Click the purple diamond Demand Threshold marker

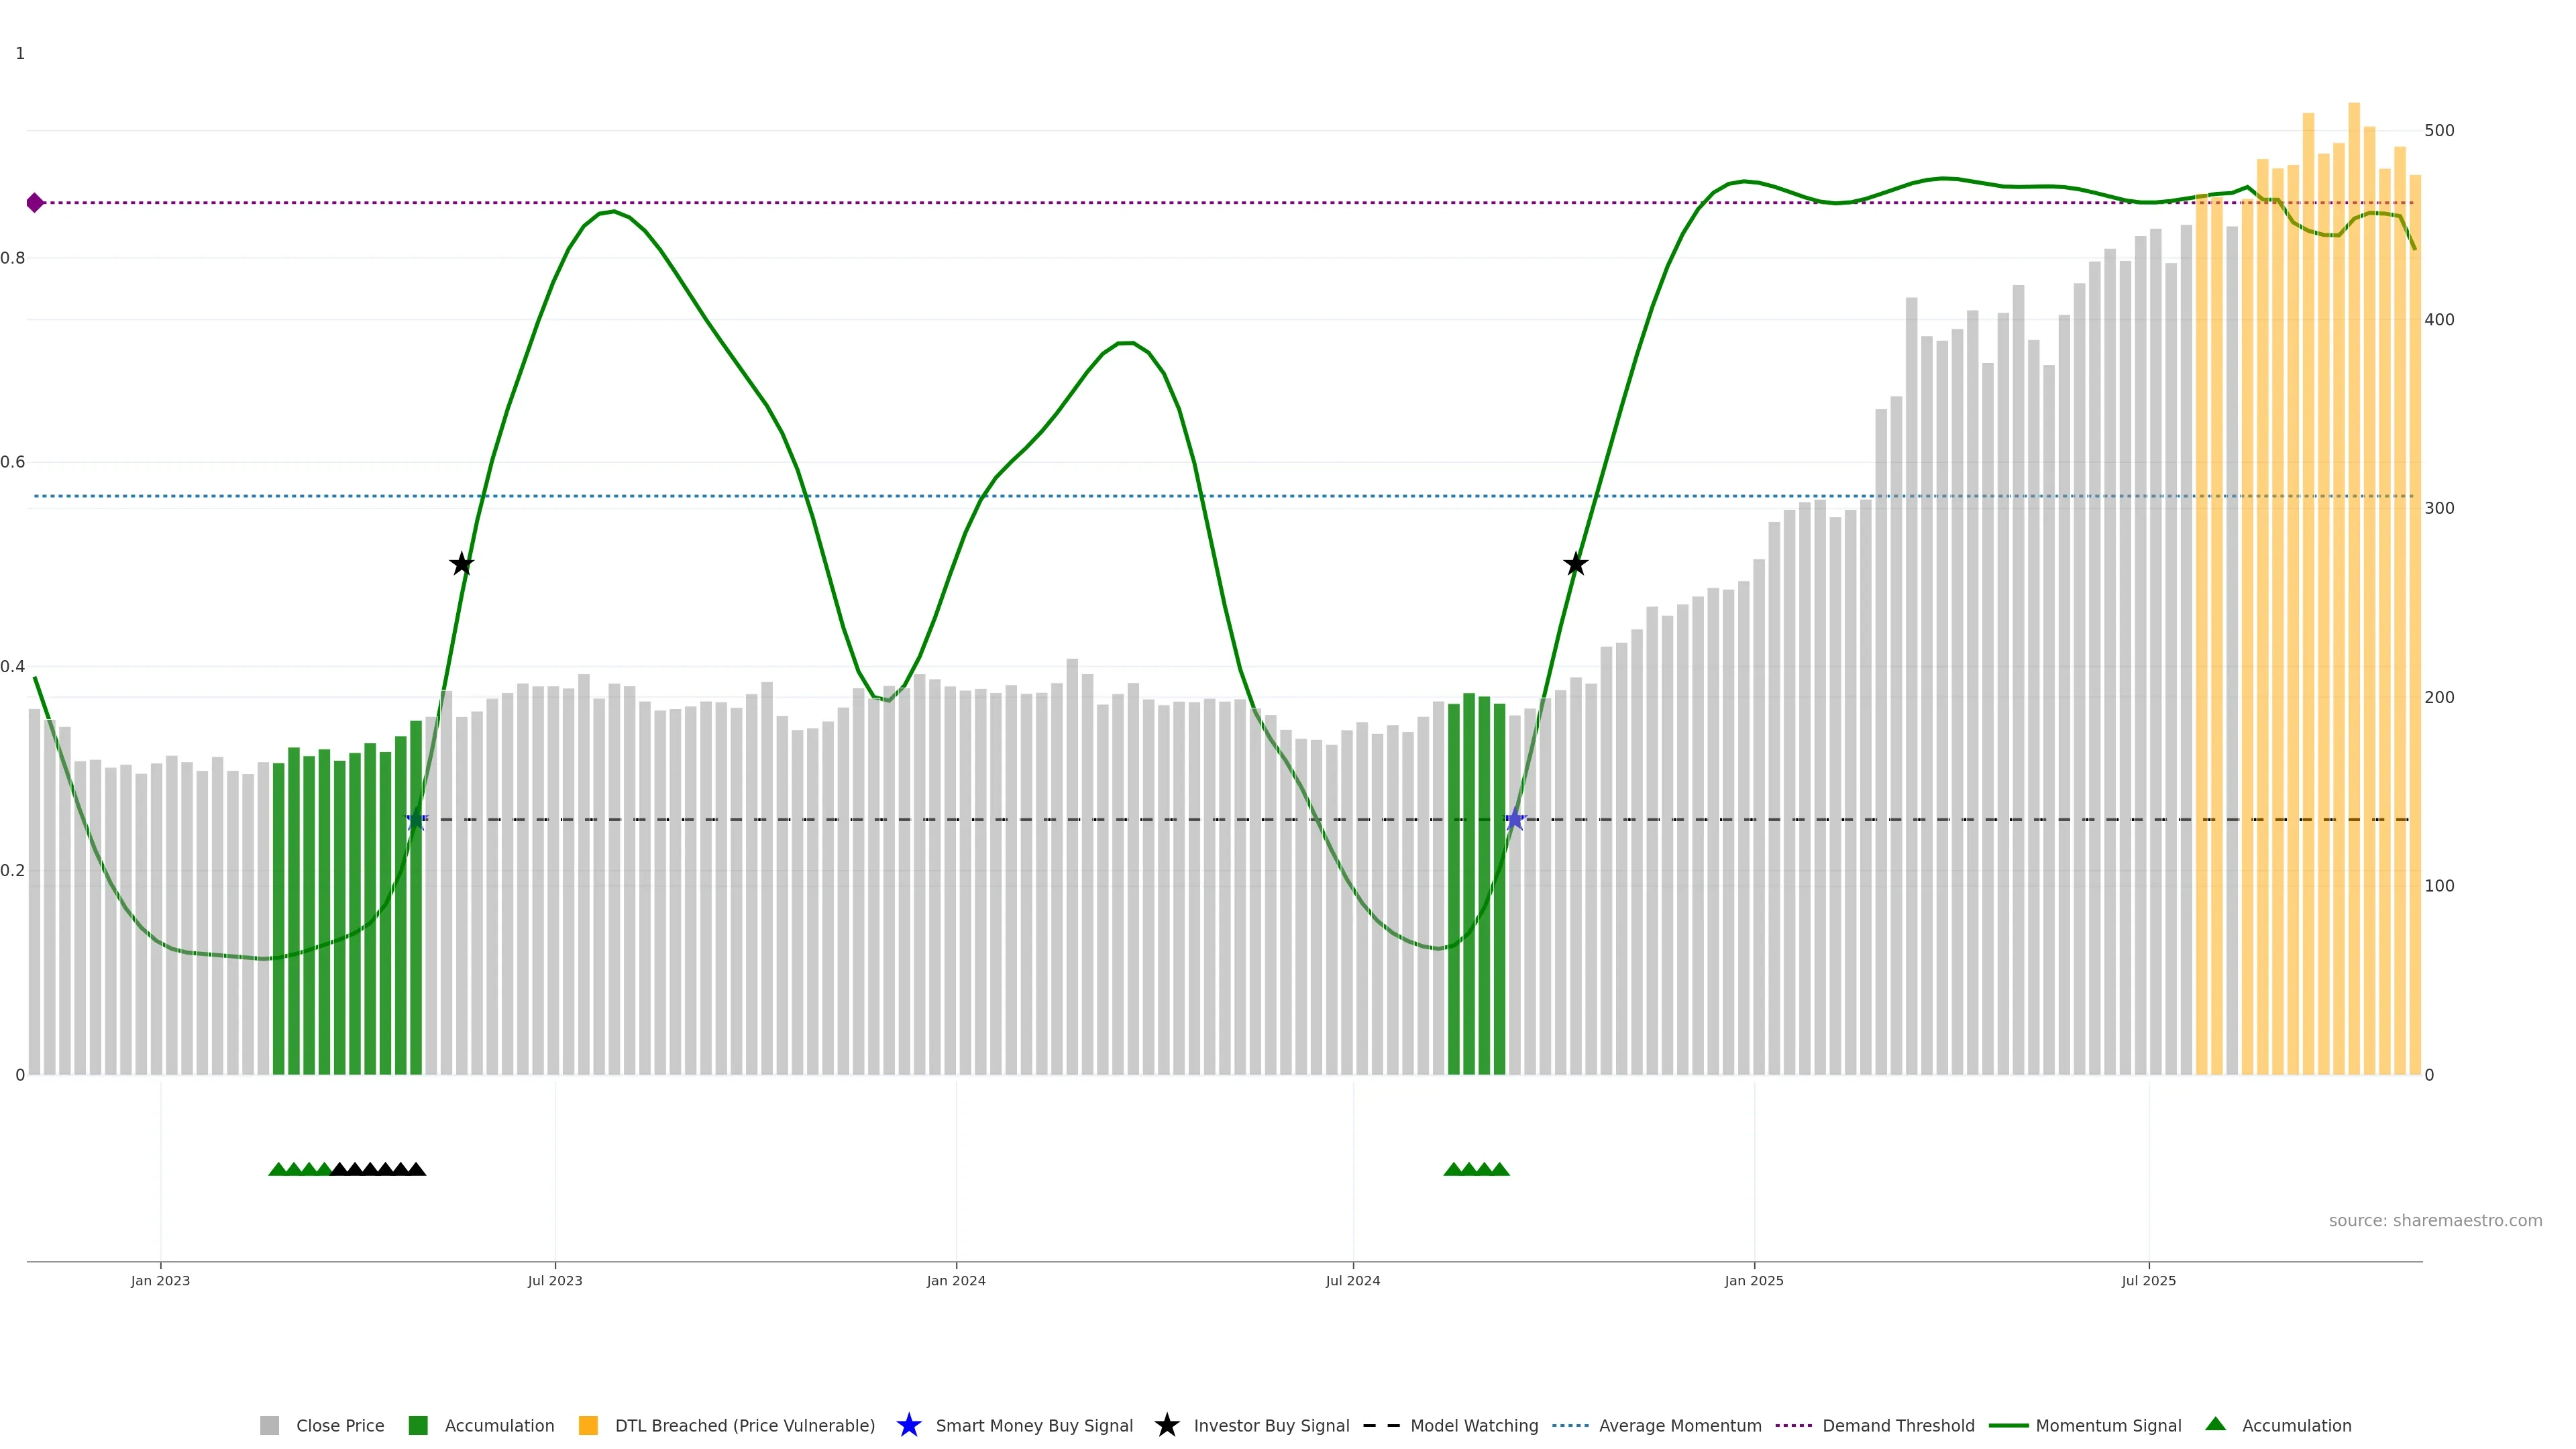point(35,203)
